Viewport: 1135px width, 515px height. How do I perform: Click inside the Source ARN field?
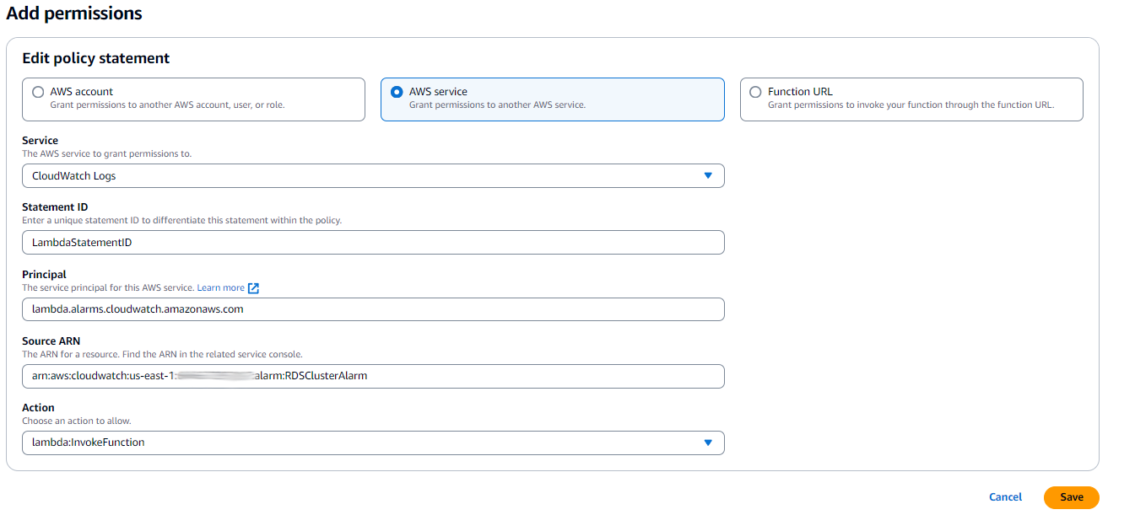(373, 376)
